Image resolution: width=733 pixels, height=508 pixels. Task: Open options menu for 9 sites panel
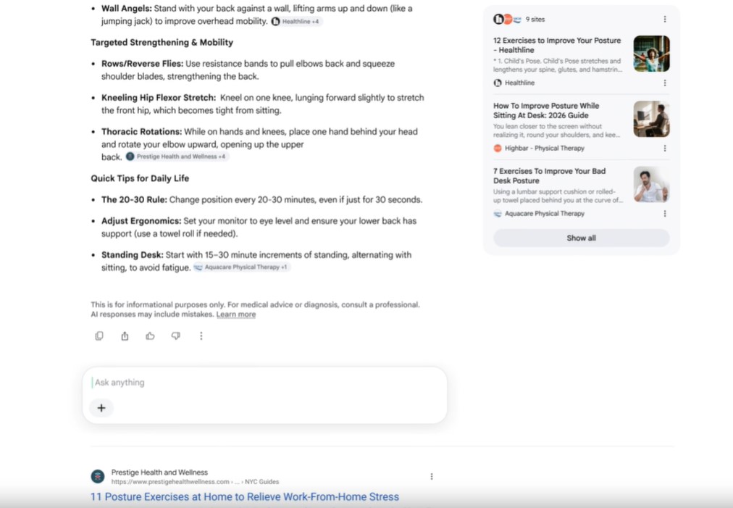coord(665,19)
